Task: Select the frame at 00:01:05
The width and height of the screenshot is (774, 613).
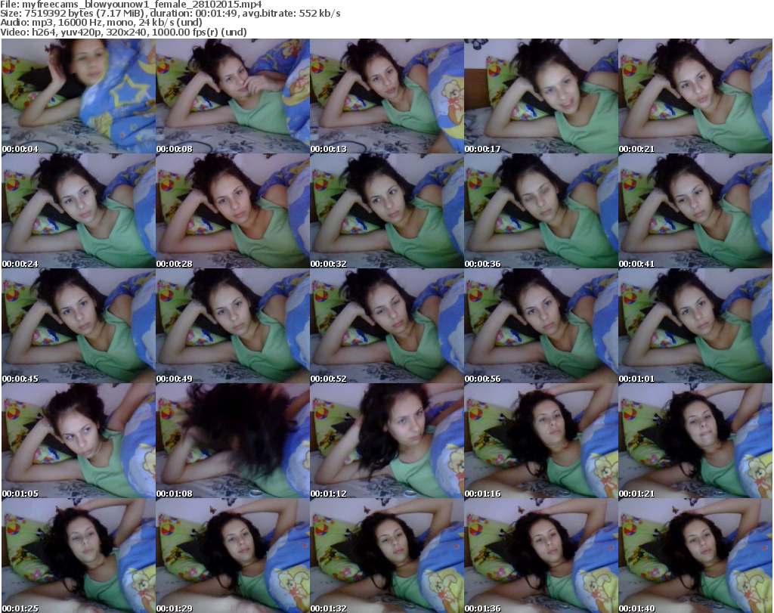Action: coord(79,441)
